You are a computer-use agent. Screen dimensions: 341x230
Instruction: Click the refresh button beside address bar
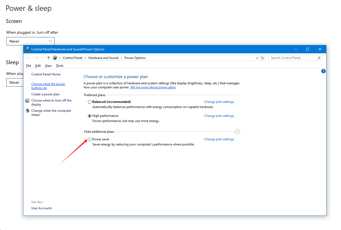point(263,58)
